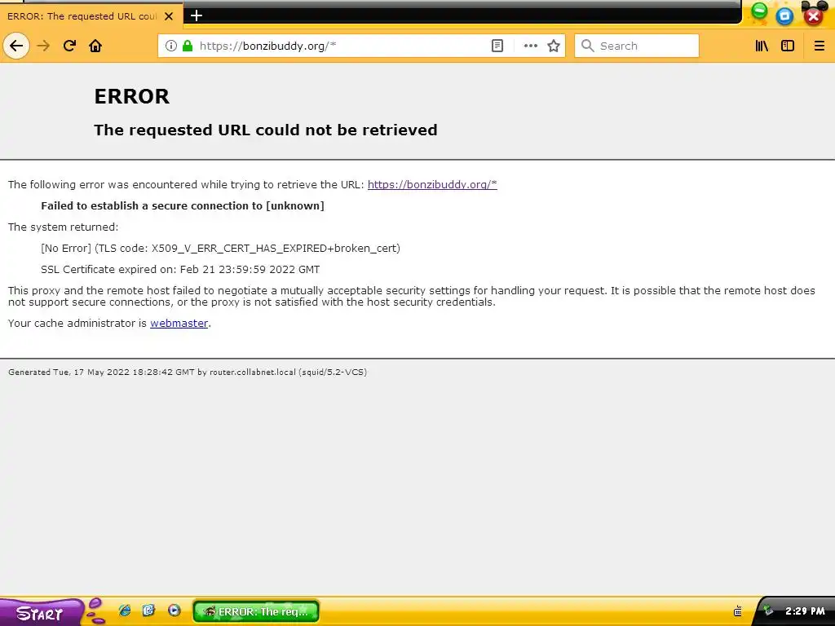Open the Start menu
835x626 pixels.
[40, 613]
